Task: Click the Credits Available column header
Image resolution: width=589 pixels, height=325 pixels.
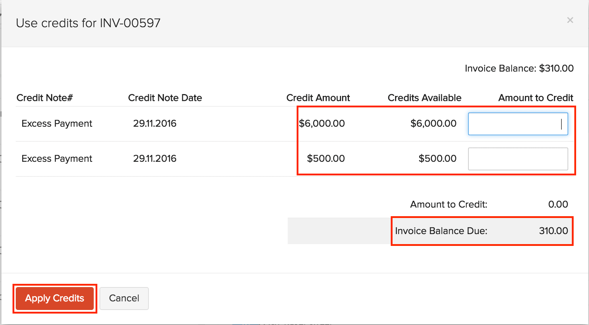Action: pos(424,98)
